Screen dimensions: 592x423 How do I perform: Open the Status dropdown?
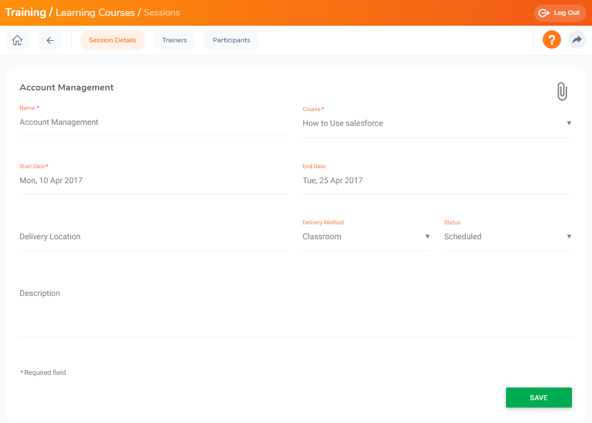coord(508,237)
